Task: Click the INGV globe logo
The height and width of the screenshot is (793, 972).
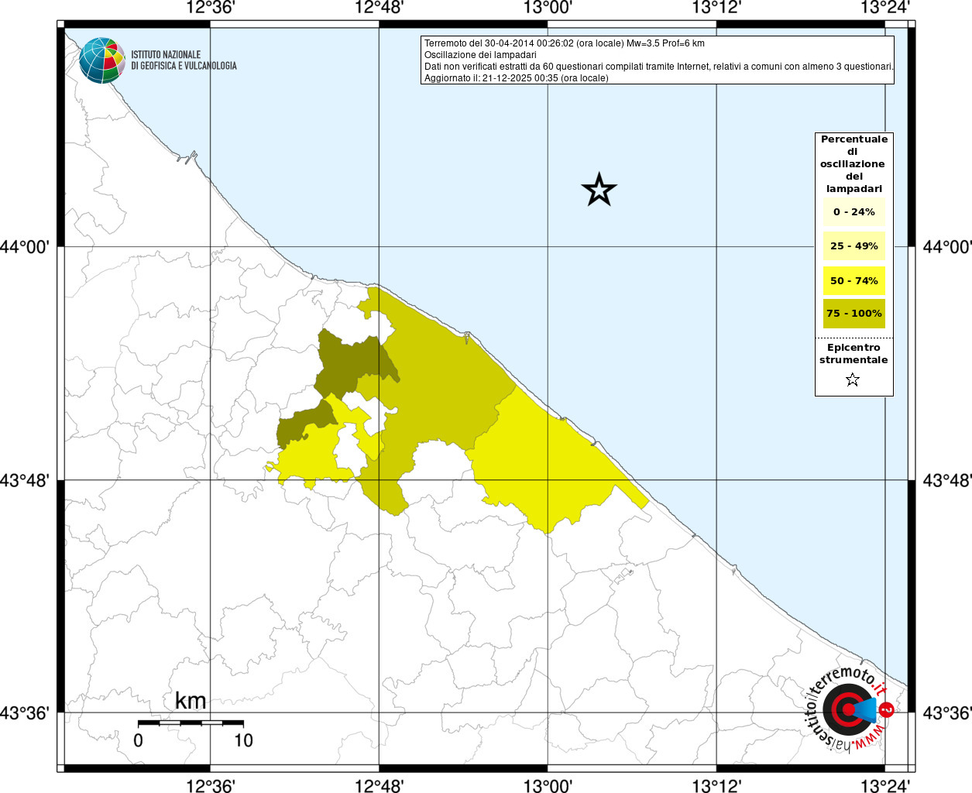Action: pyautogui.click(x=102, y=60)
